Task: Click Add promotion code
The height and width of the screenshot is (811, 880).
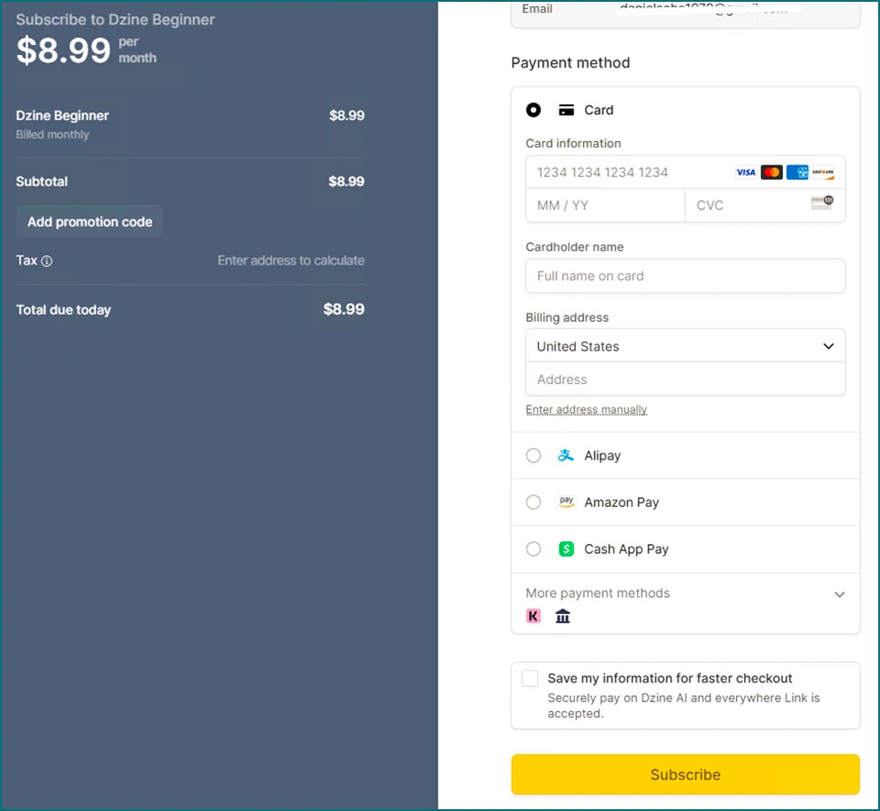Action: (90, 221)
